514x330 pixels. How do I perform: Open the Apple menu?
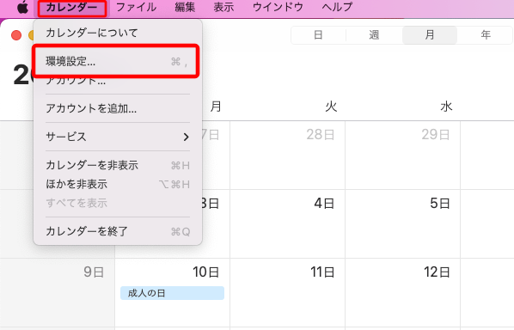(22, 7)
